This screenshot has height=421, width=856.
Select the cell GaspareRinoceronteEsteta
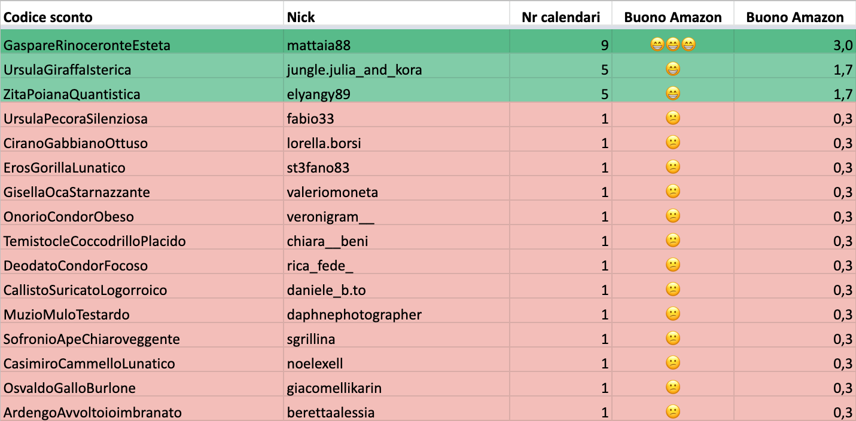(142, 45)
